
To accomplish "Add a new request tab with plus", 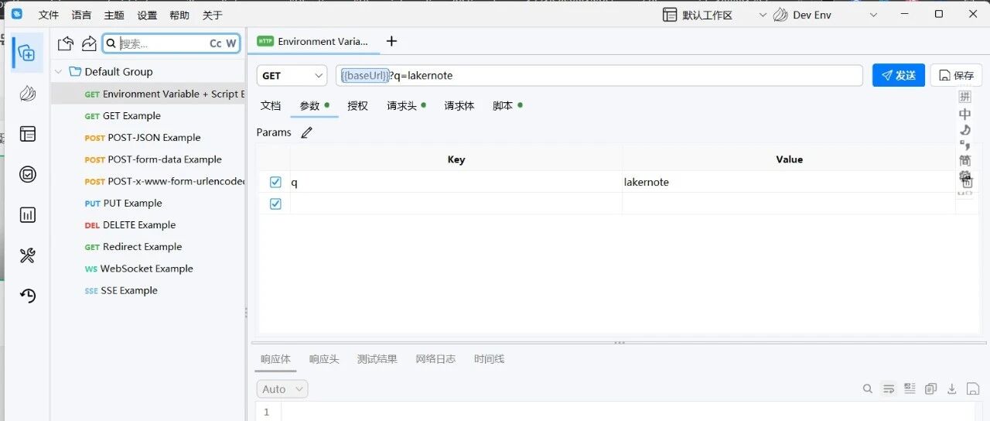I will (391, 41).
